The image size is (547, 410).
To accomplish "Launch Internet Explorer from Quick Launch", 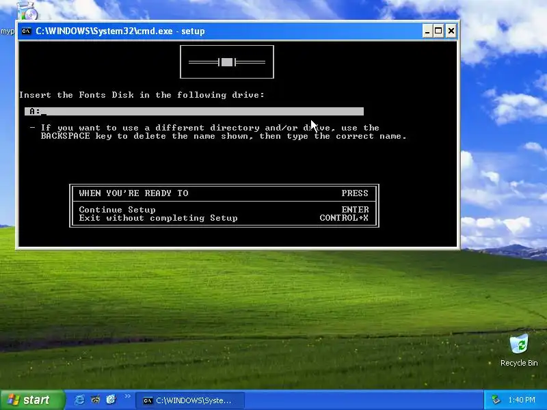I will [79, 400].
